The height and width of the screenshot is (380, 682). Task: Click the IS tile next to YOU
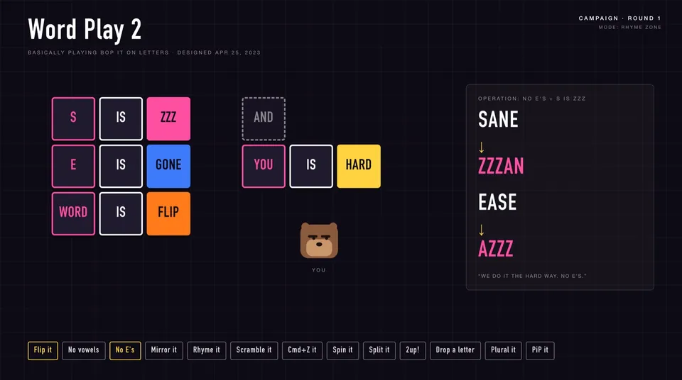pyautogui.click(x=311, y=167)
